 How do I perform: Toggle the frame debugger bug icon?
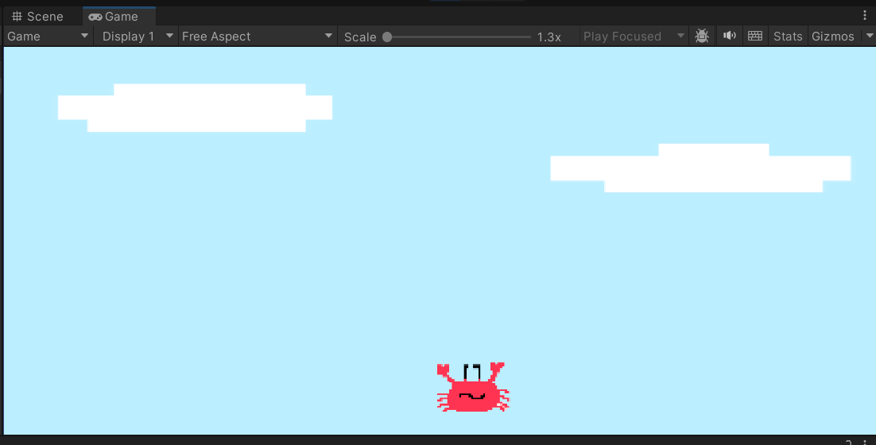702,37
